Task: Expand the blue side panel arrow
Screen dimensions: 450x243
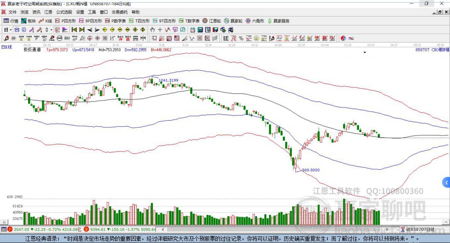Action: (x=446, y=182)
